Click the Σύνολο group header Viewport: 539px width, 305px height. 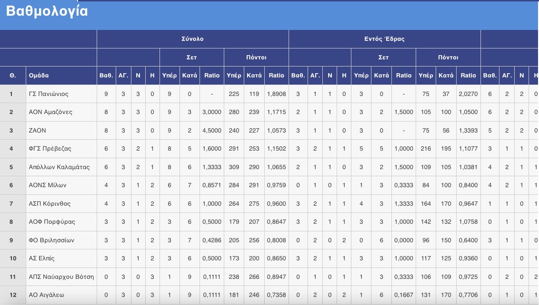click(192, 39)
